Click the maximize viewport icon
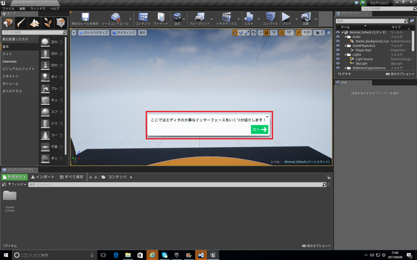The width and height of the screenshot is (417, 260). pos(329,32)
